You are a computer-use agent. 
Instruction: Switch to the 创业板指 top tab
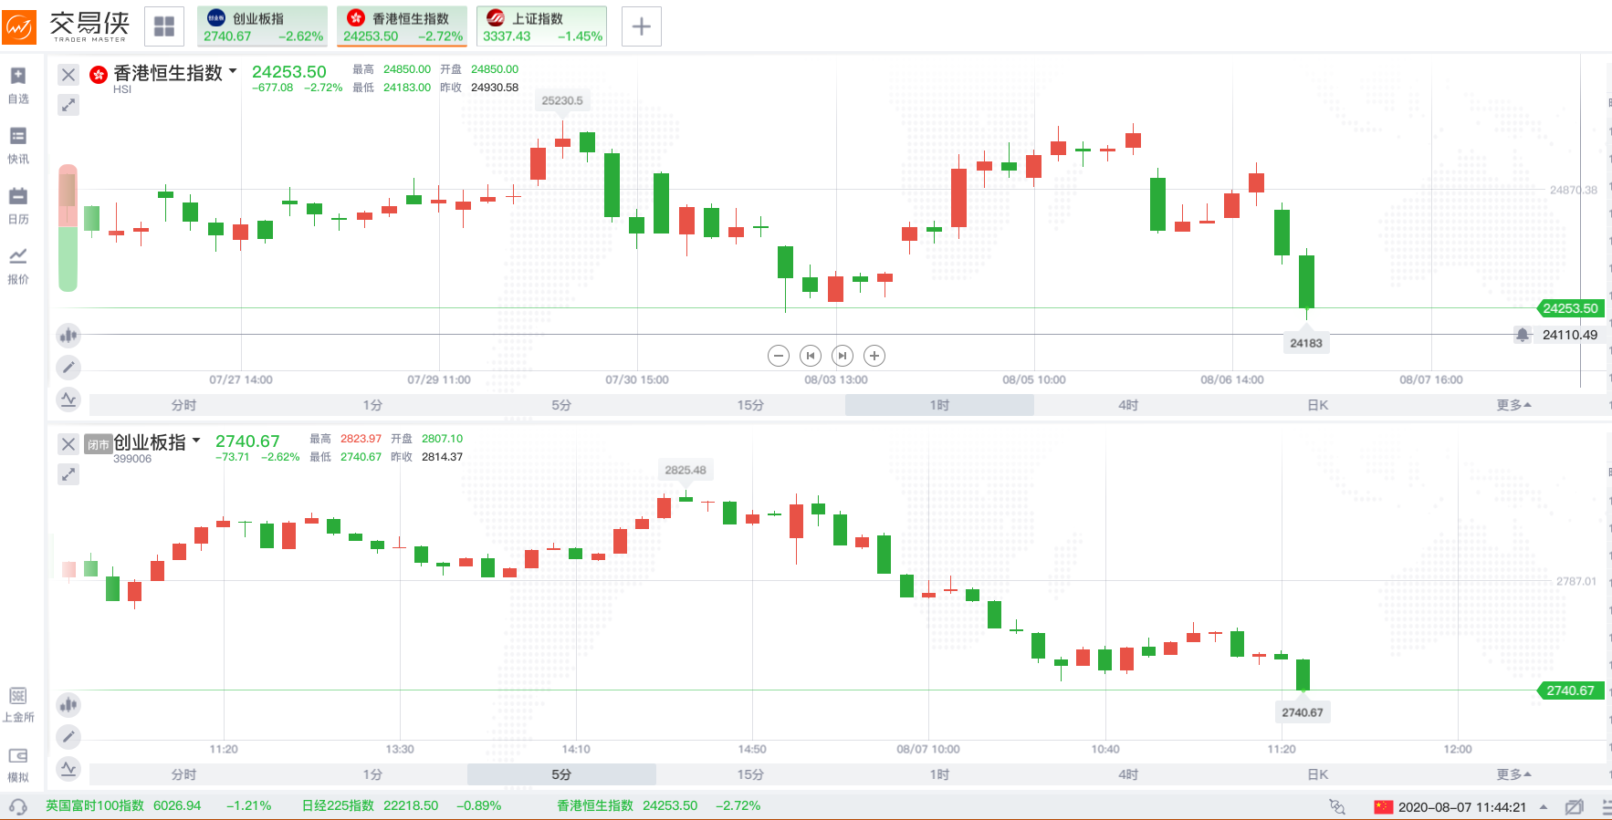point(263,26)
